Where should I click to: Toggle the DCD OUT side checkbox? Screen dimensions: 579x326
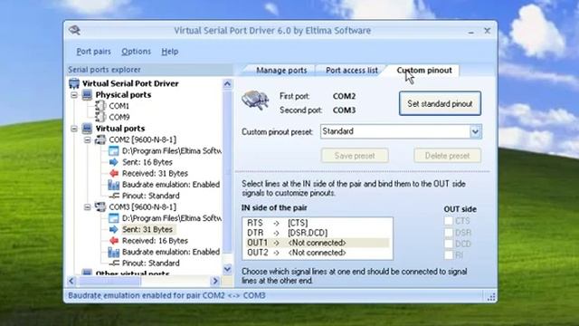pyautogui.click(x=449, y=244)
